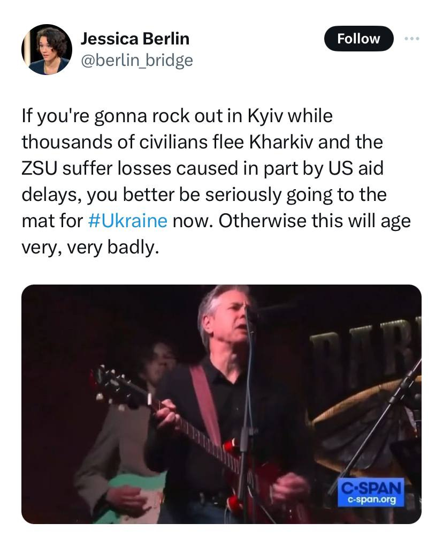Open the @berlin_bridge handle profile

coord(137,60)
